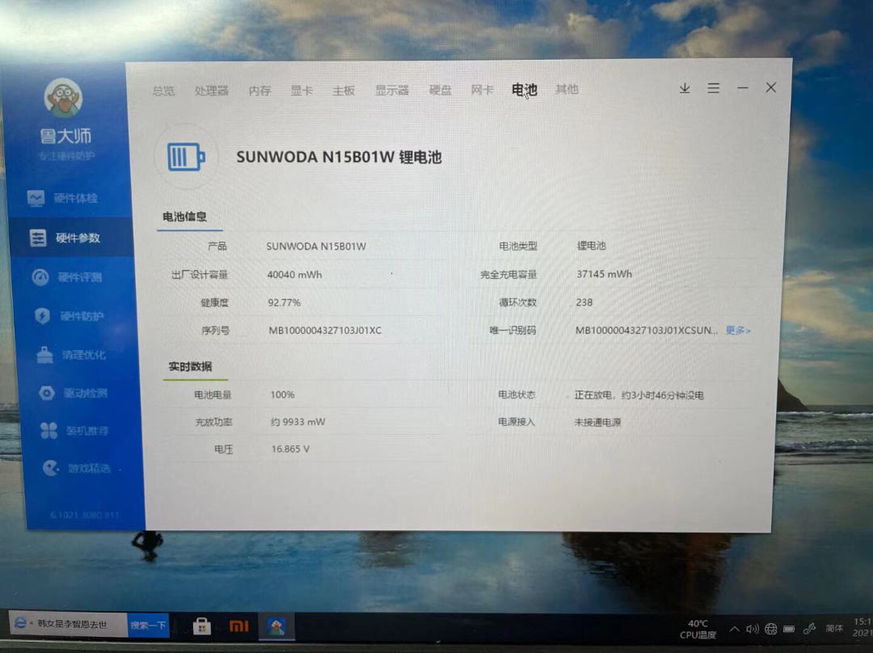Open 清理优化 in the sidebar
The width and height of the screenshot is (873, 653).
(70, 355)
